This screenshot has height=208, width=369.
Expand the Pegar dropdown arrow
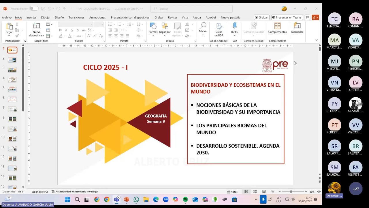(x=9, y=36)
